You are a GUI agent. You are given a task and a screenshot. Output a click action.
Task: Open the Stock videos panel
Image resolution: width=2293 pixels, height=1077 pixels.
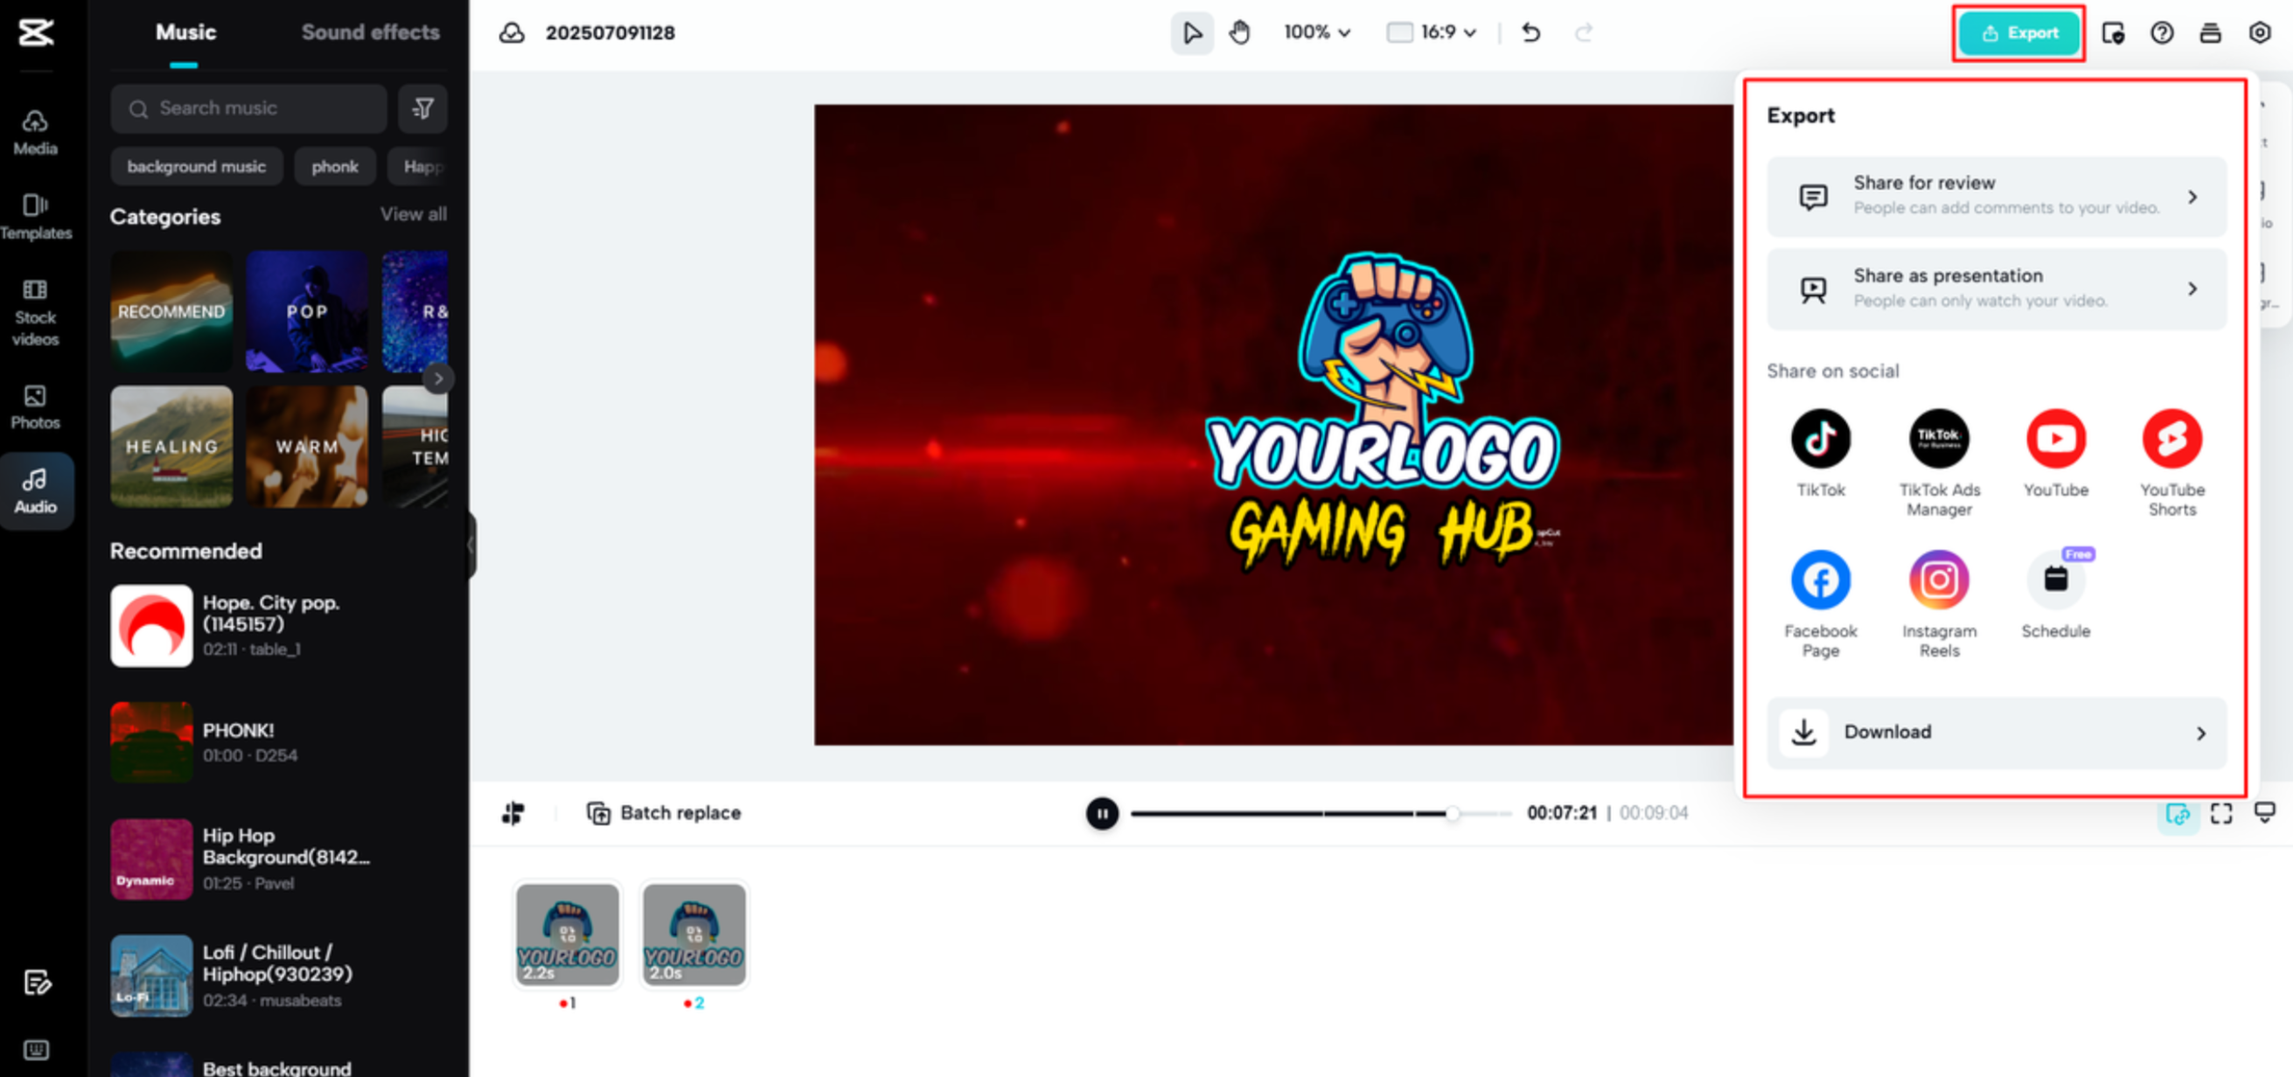[36, 311]
